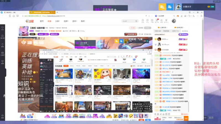Switch to the first browser tab 我的关注

pyautogui.click(x=15, y=12)
